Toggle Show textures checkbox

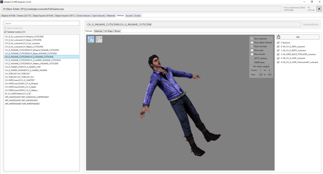252,38
